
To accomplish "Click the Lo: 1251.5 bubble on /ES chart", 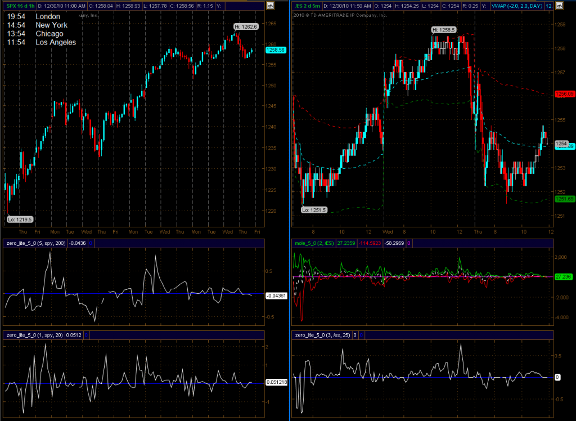I will 312,210.
